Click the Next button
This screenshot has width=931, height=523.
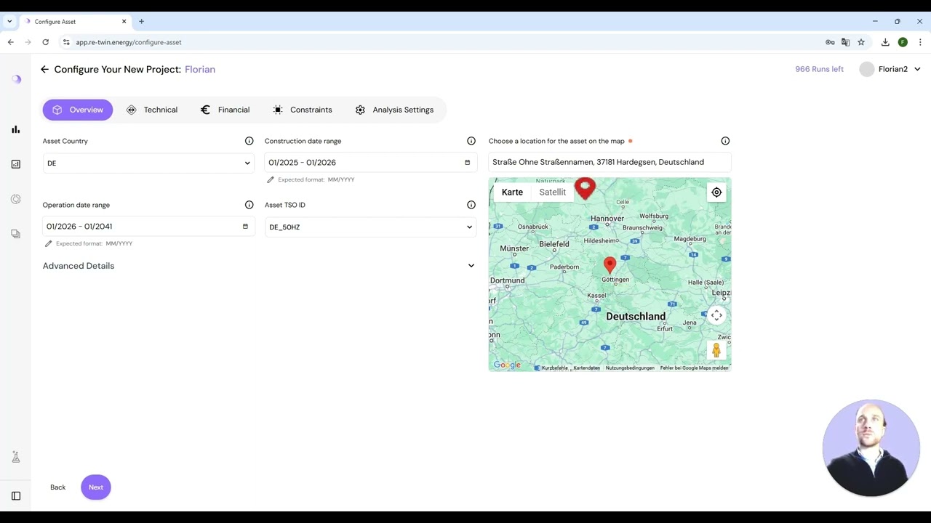click(x=96, y=487)
